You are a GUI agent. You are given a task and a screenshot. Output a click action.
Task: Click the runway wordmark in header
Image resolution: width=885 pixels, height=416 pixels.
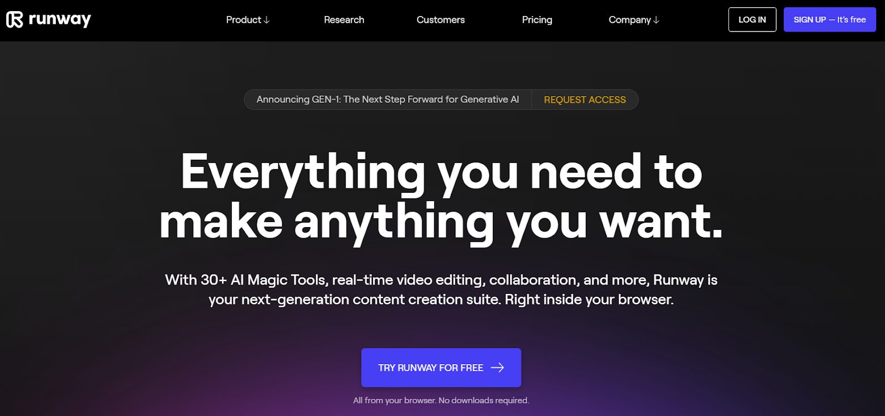pyautogui.click(x=60, y=20)
